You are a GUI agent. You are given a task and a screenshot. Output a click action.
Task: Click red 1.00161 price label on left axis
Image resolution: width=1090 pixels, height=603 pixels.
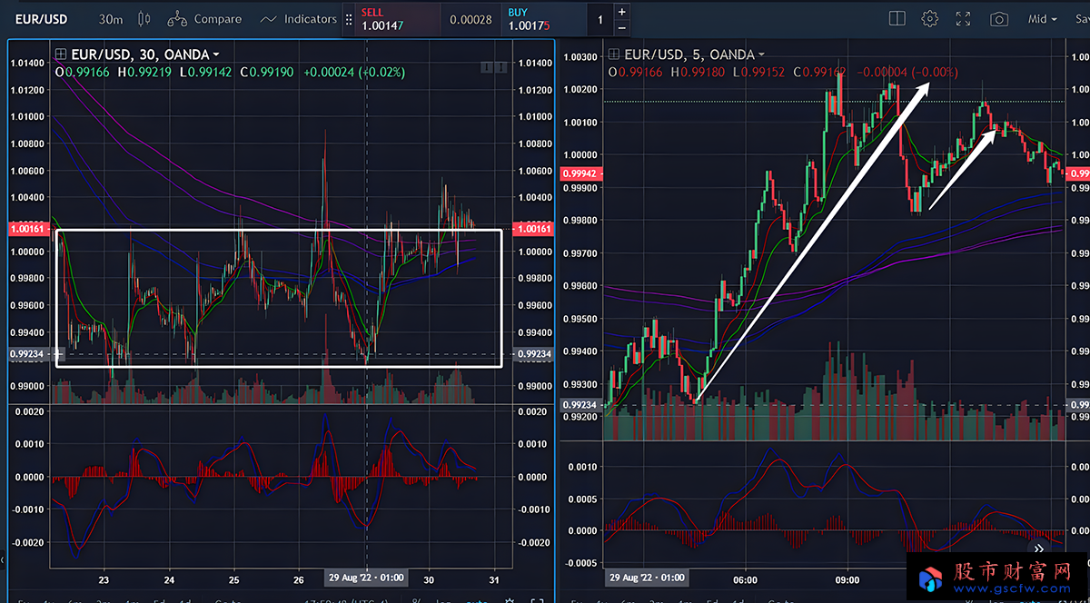(27, 229)
